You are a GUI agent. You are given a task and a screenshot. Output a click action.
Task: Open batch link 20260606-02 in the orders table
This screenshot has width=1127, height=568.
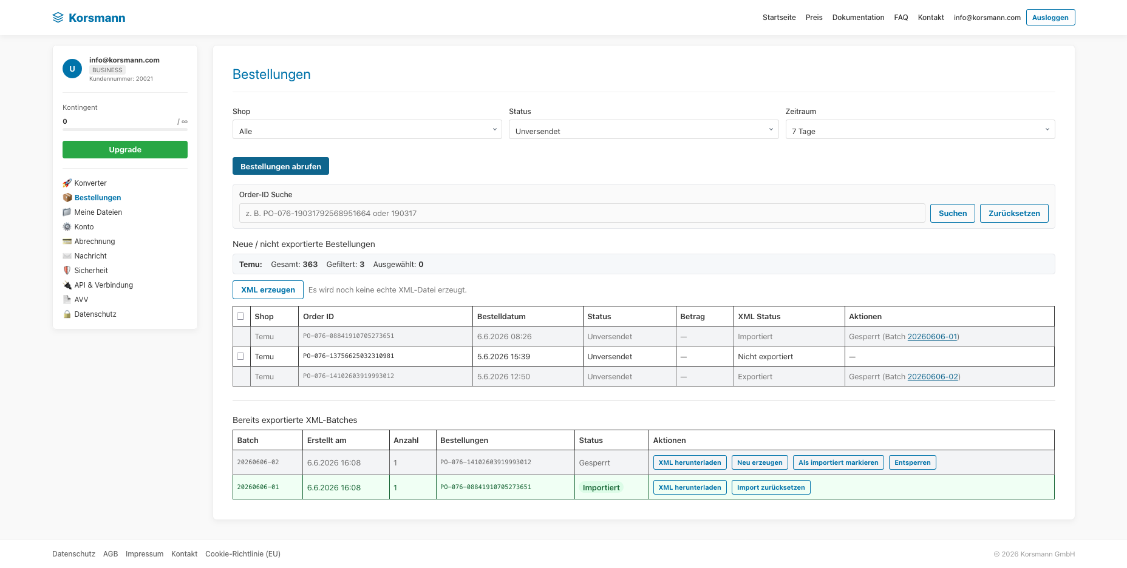tap(933, 377)
